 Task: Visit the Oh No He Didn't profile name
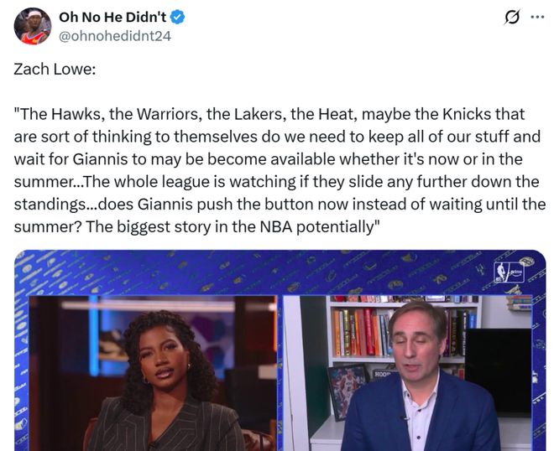tap(112, 17)
